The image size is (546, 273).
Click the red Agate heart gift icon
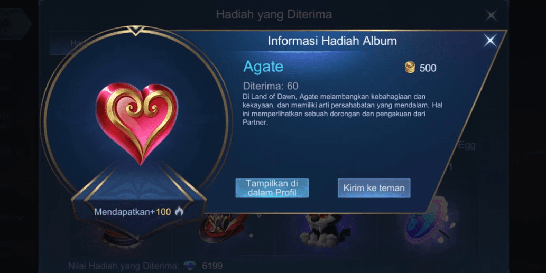(137, 123)
